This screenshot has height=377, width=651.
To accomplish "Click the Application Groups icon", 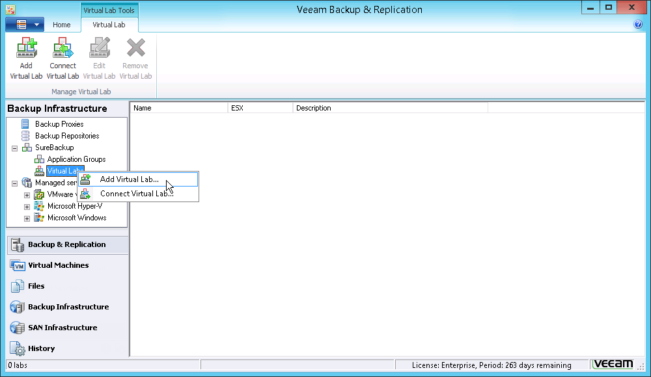I will pyautogui.click(x=39, y=159).
